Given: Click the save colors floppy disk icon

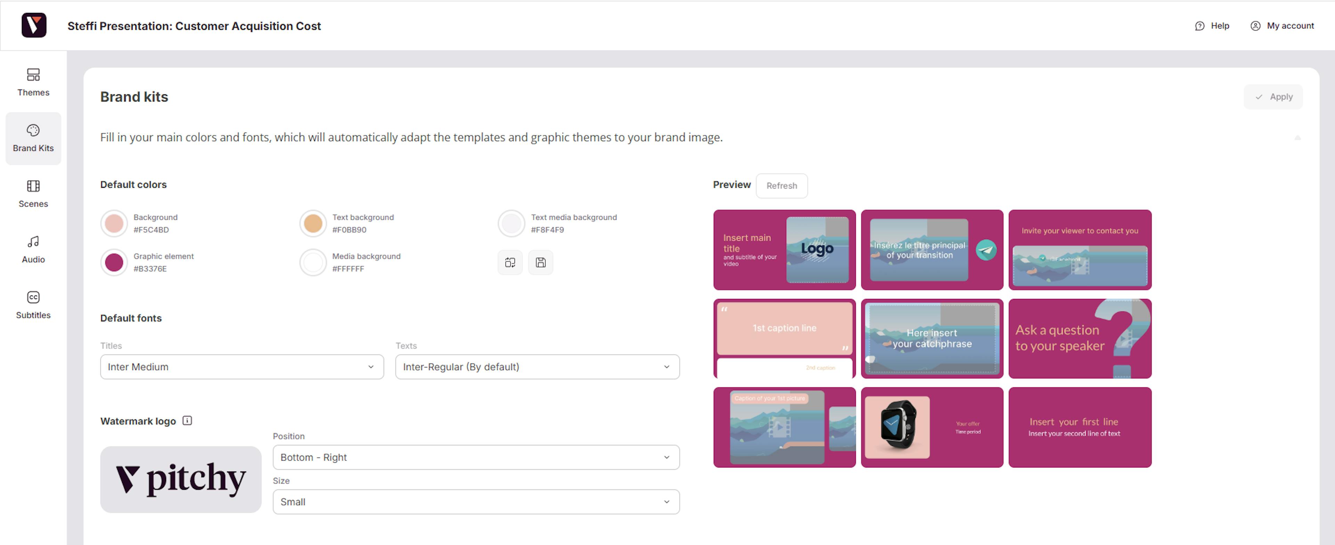Looking at the screenshot, I should tap(541, 263).
